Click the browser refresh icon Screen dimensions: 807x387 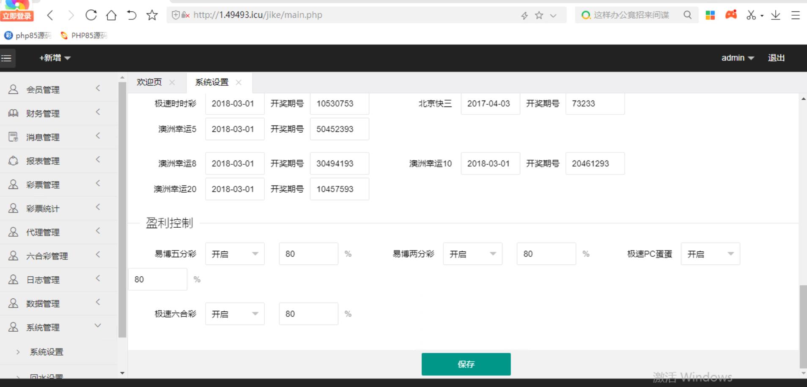(x=91, y=15)
